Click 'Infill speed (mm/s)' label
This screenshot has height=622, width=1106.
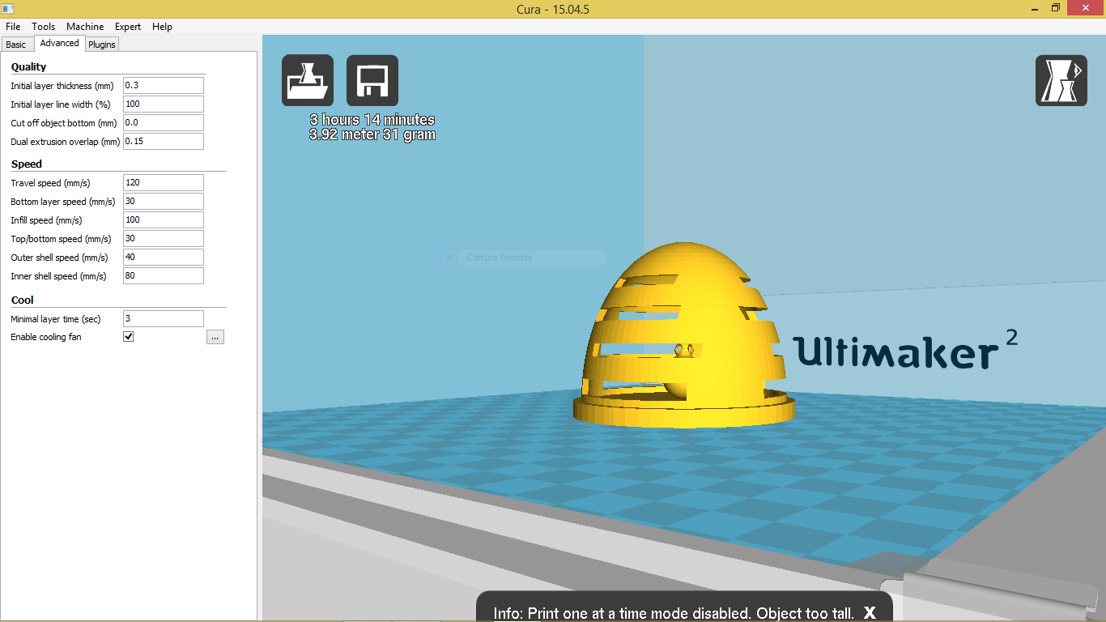pos(46,220)
